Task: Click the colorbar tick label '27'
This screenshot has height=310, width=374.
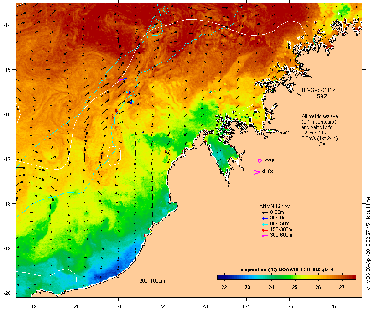Action: point(342,287)
